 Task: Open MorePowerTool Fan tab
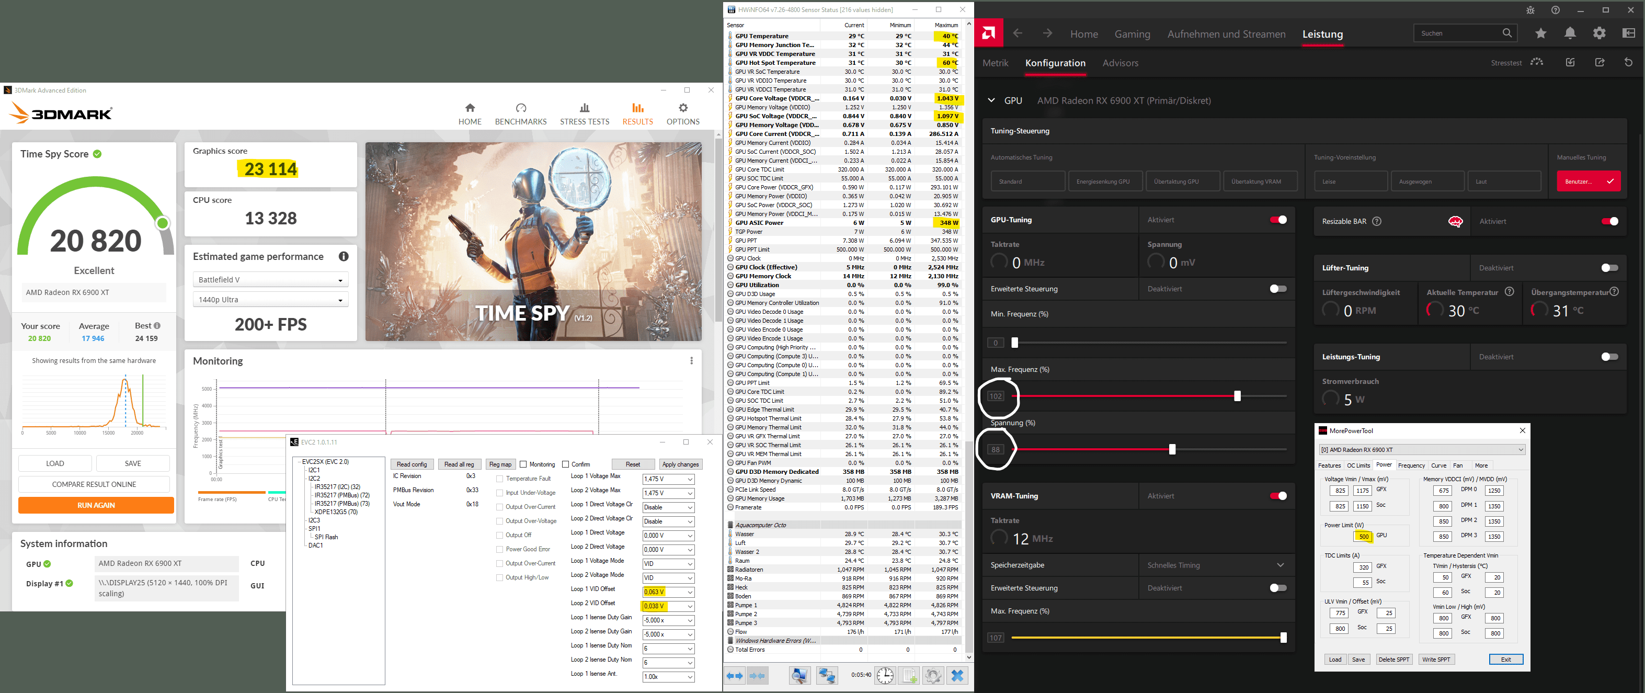tap(1457, 465)
